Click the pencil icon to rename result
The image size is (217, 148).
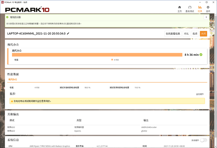point(68,34)
